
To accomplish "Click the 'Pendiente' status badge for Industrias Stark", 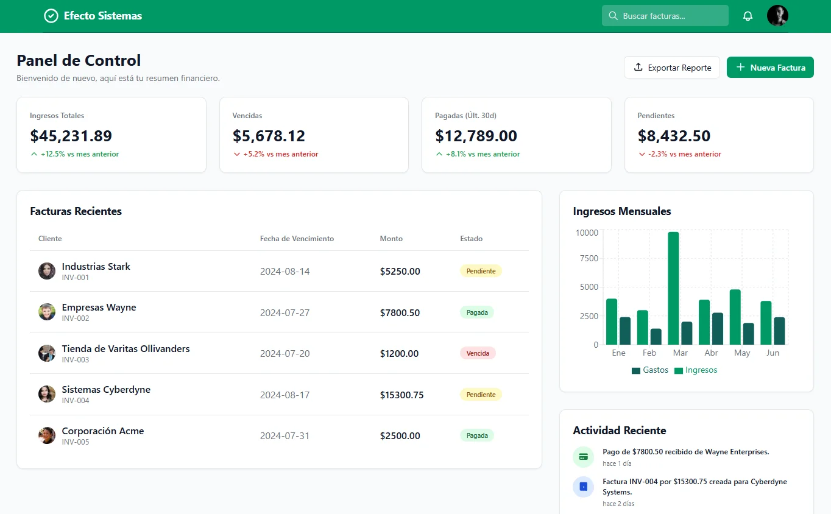I will point(480,270).
